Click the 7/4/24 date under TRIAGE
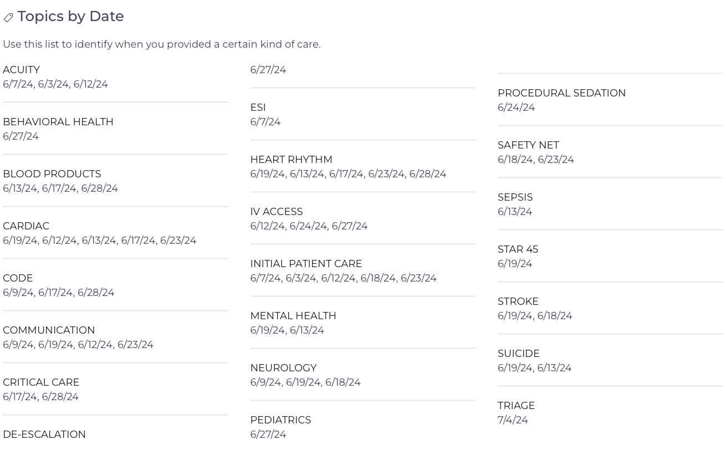The height and width of the screenshot is (450, 726). [513, 420]
